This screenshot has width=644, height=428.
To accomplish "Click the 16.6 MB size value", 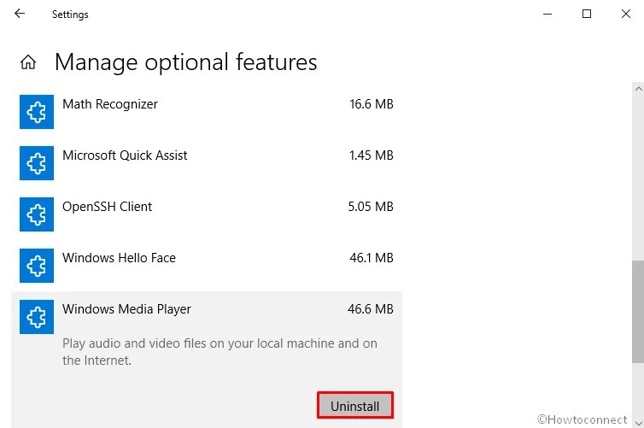I will pos(372,104).
